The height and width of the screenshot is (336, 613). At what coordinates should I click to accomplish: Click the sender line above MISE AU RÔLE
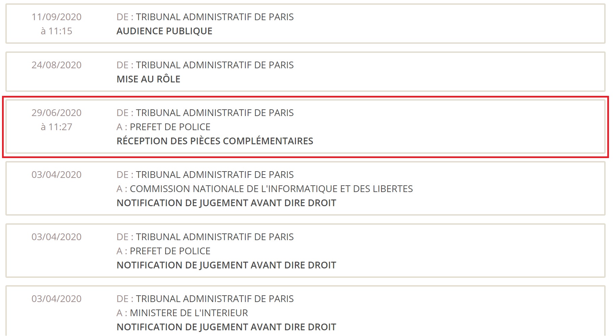tap(205, 65)
